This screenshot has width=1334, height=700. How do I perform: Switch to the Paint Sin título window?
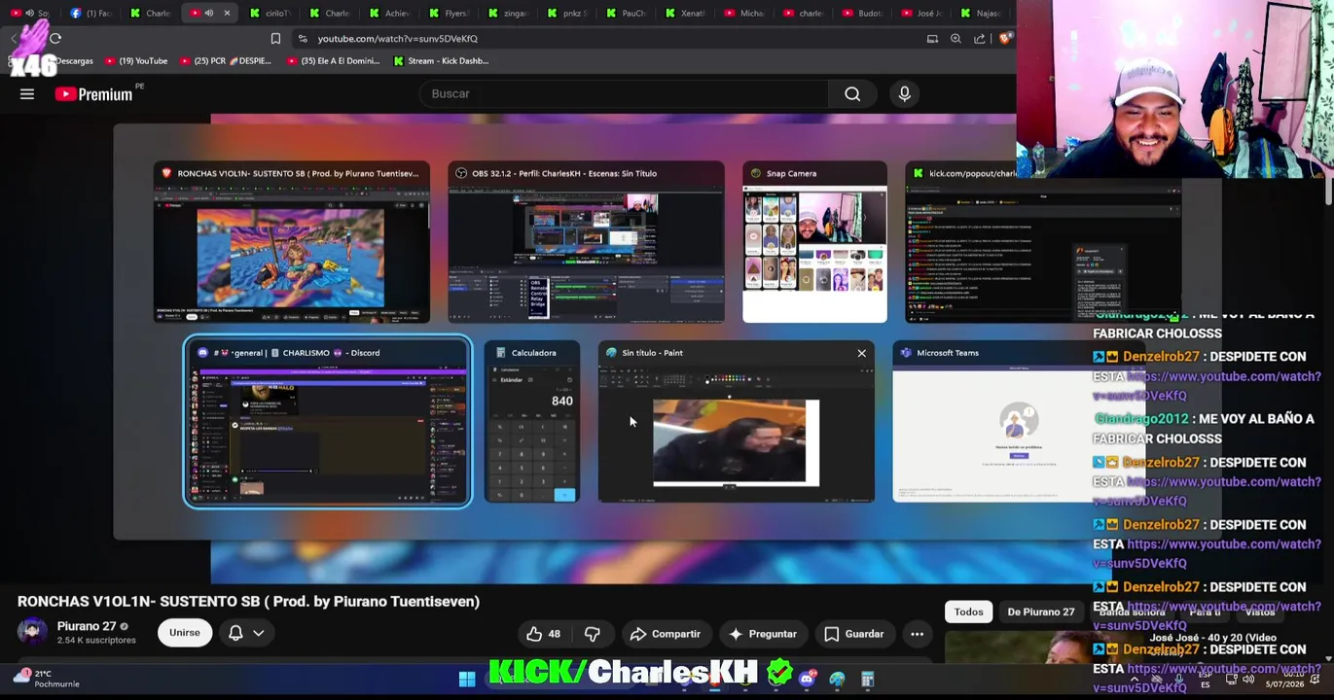tap(737, 422)
